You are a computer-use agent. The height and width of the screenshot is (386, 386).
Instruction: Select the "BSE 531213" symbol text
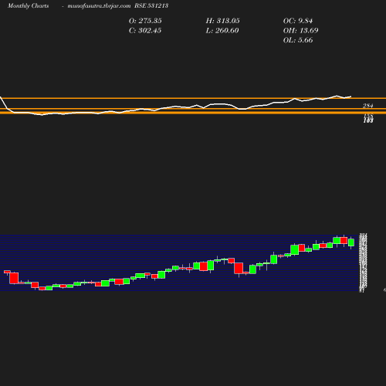[x=151, y=6]
